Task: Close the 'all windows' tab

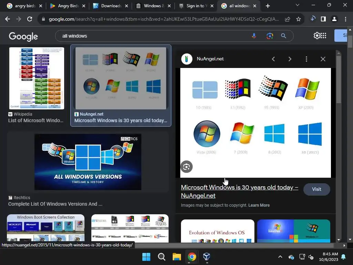Action: [255, 6]
